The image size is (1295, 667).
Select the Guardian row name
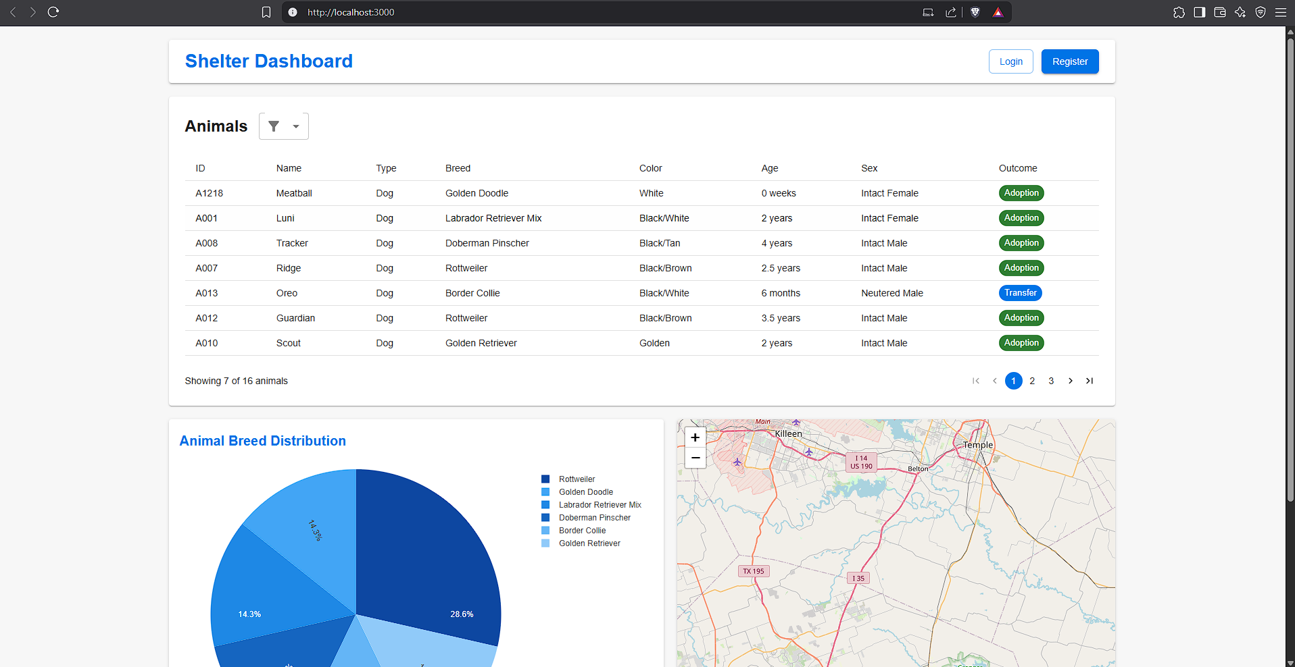click(295, 318)
